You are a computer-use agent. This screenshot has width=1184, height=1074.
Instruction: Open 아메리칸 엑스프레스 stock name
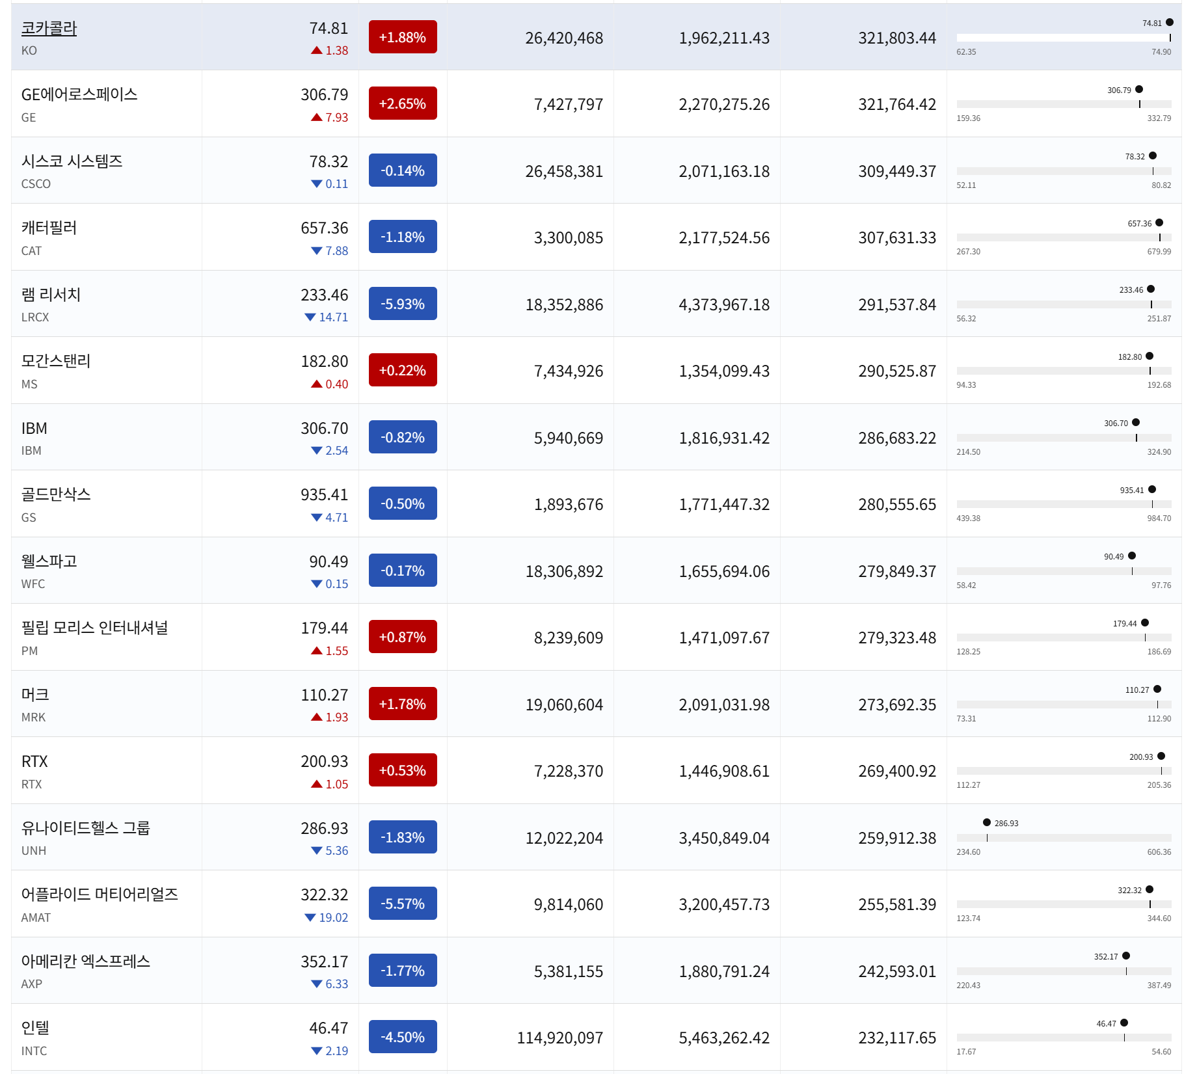tap(85, 961)
